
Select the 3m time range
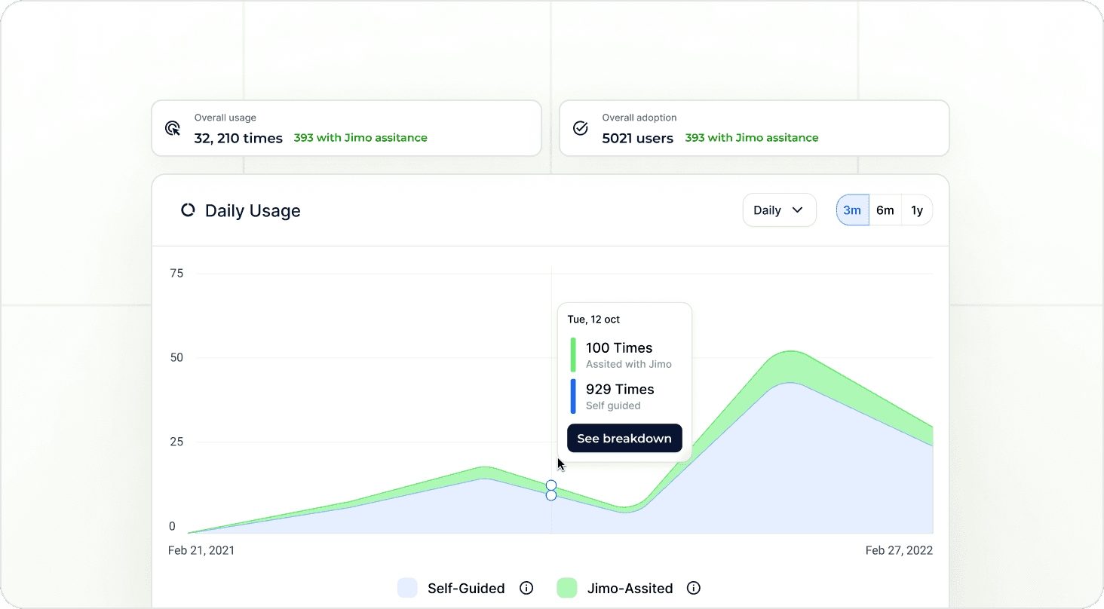852,210
